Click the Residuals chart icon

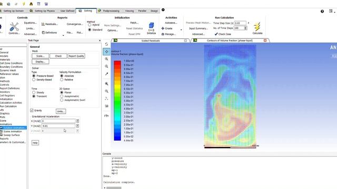point(43,24)
